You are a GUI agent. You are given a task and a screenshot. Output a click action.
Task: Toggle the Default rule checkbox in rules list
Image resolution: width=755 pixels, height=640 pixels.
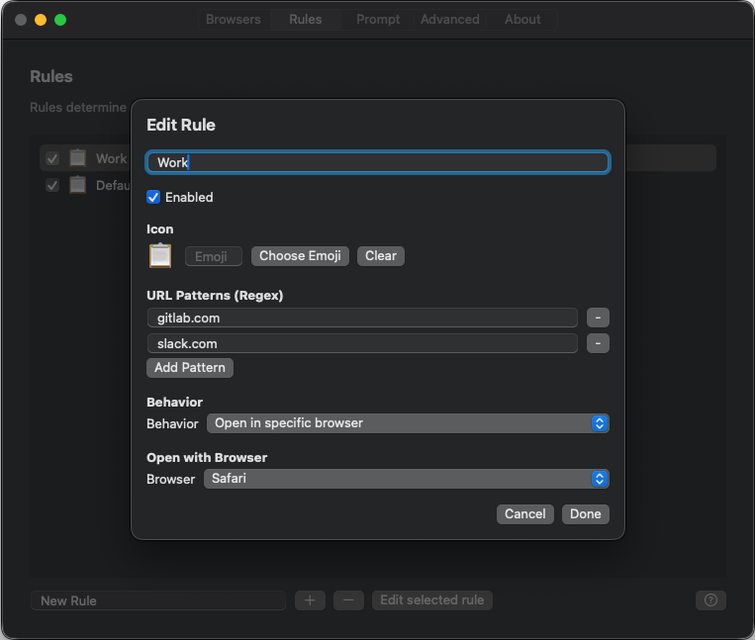coord(52,185)
